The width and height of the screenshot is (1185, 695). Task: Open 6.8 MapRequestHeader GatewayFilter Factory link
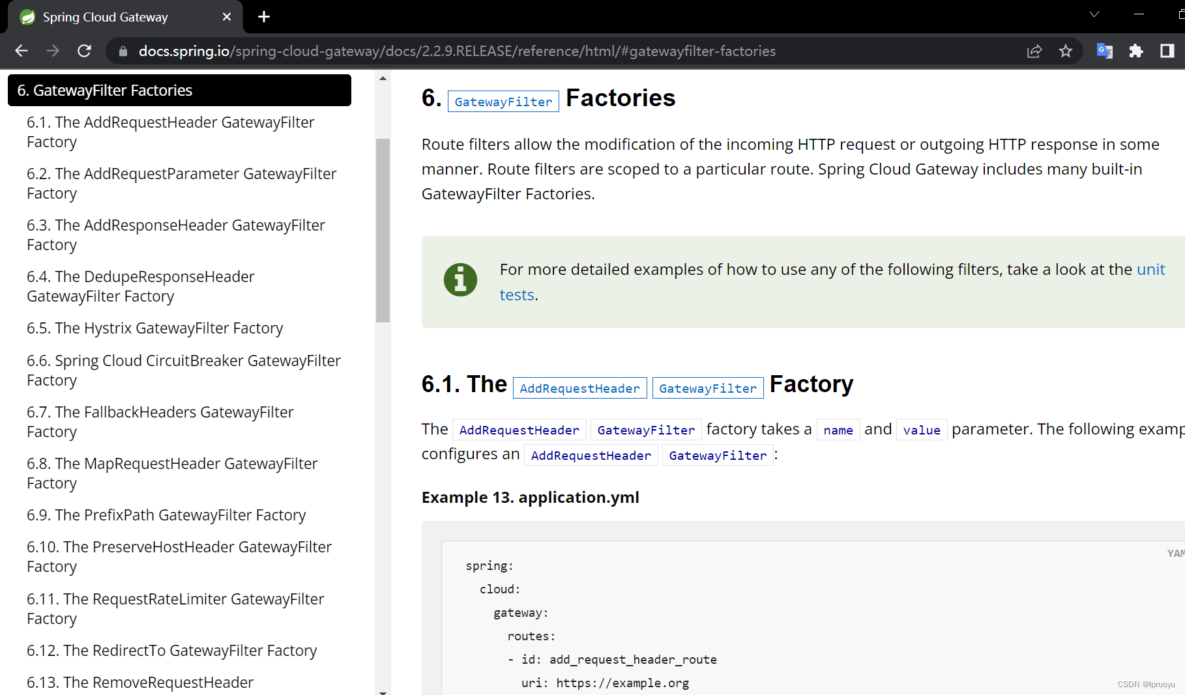point(172,474)
